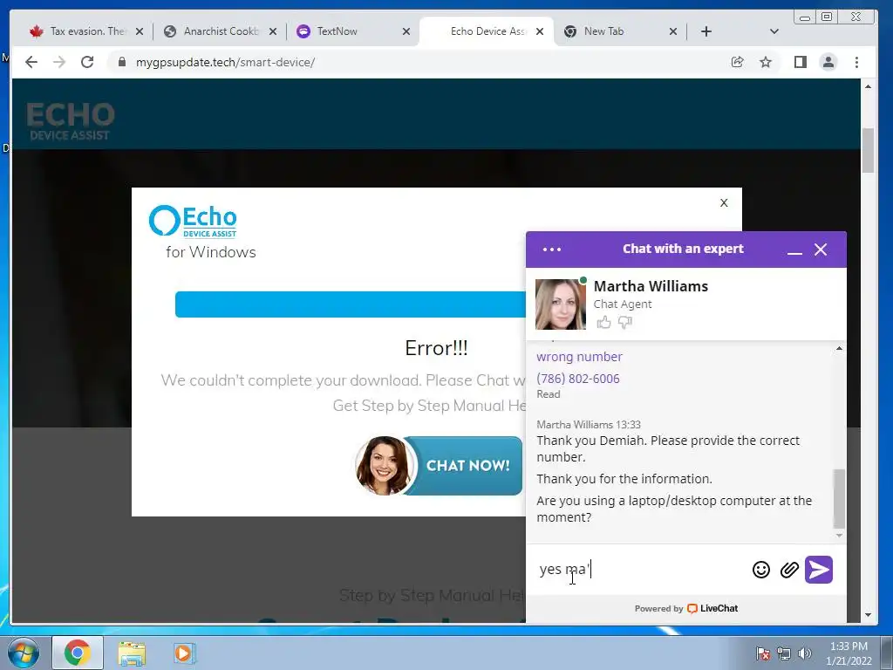
Task: Click the volume speaker tray icon
Action: coord(805,653)
